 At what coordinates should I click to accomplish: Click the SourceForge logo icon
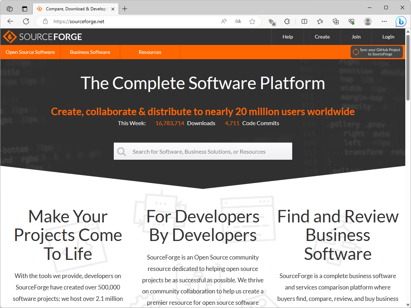[x=10, y=37]
